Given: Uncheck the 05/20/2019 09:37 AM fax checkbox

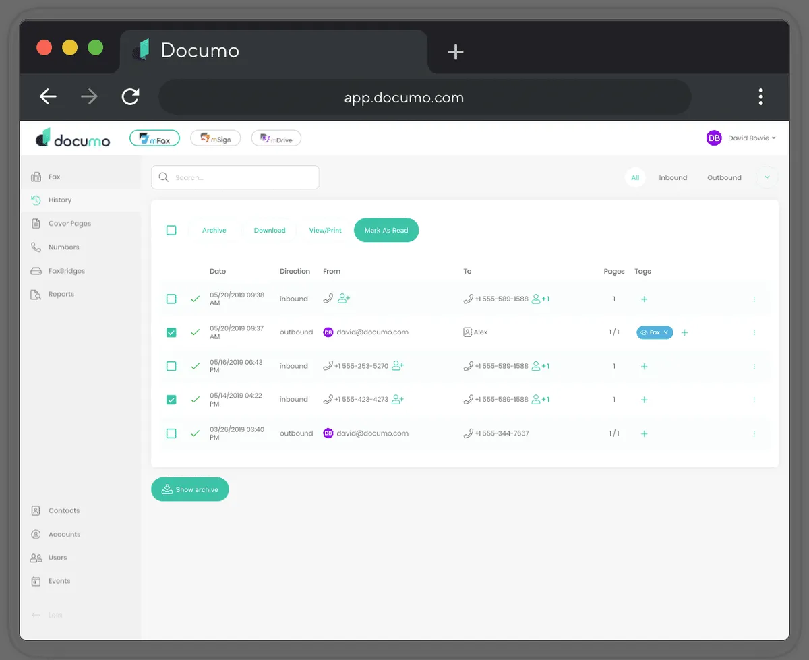Looking at the screenshot, I should pos(171,332).
